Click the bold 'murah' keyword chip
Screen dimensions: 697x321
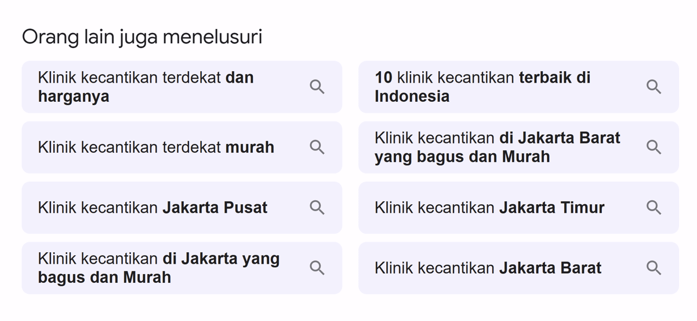pos(249,147)
